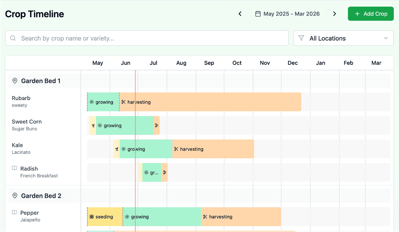The width and height of the screenshot is (399, 232).
Task: Click Kale's harvesting phase bar
Action: click(213, 149)
